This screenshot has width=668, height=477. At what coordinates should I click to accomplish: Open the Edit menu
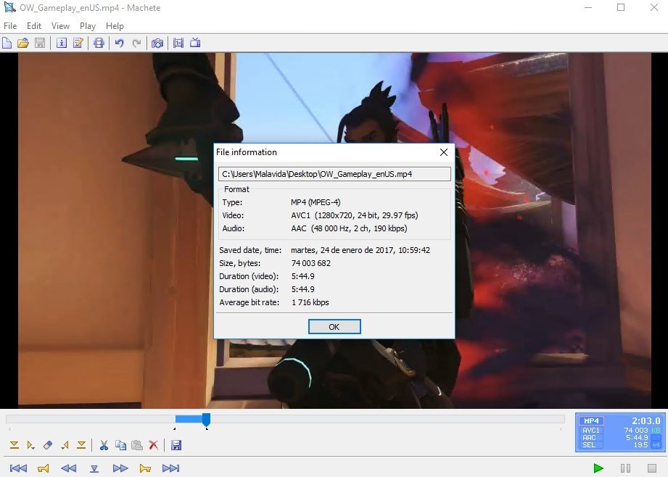[34, 26]
